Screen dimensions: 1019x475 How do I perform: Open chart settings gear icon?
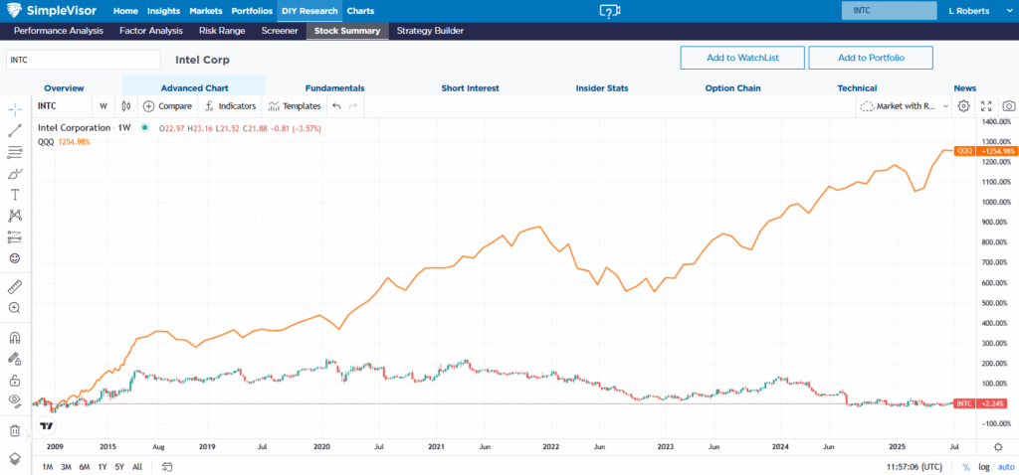tap(963, 105)
